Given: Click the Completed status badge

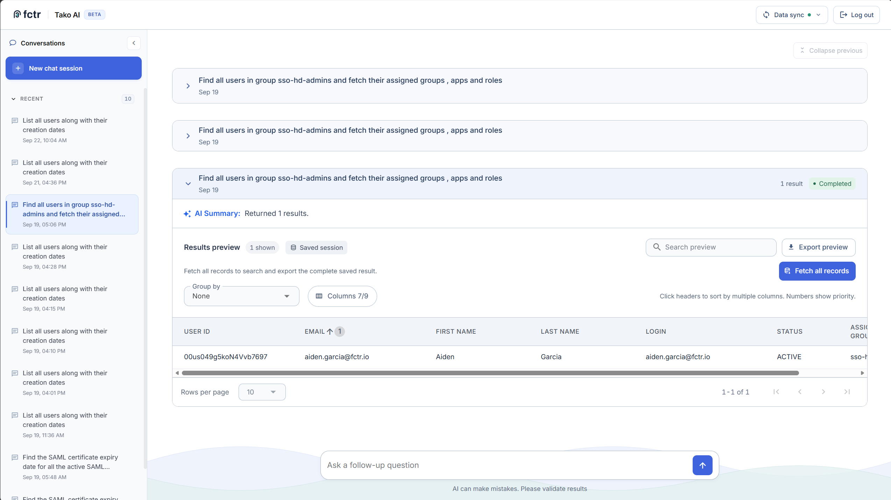Looking at the screenshot, I should (832, 184).
